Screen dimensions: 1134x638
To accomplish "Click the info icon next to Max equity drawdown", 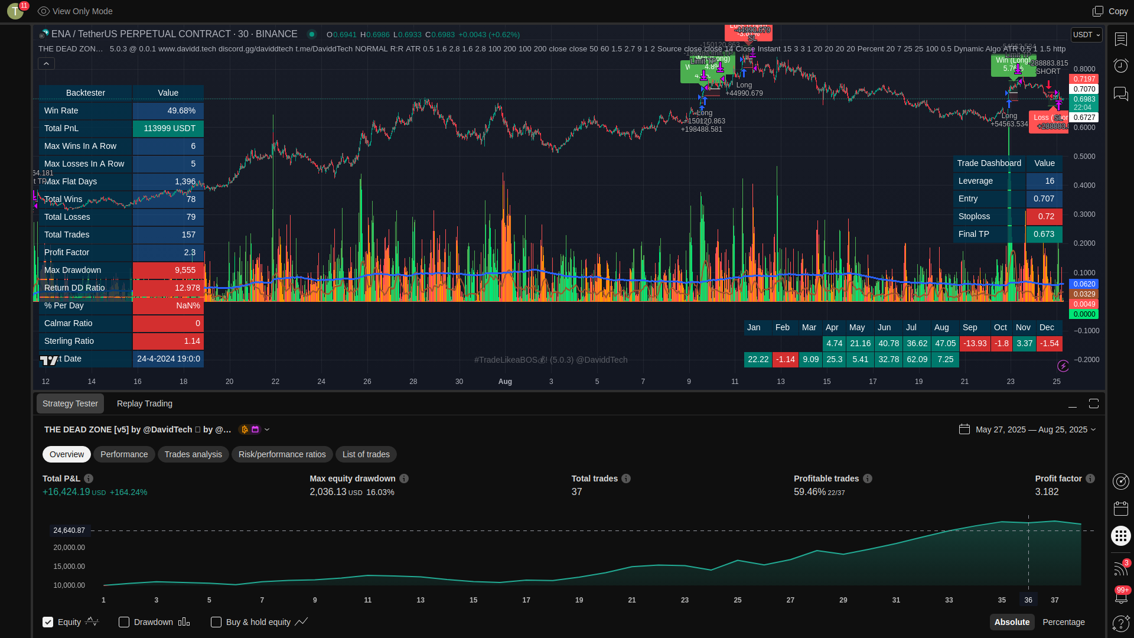I will [404, 479].
